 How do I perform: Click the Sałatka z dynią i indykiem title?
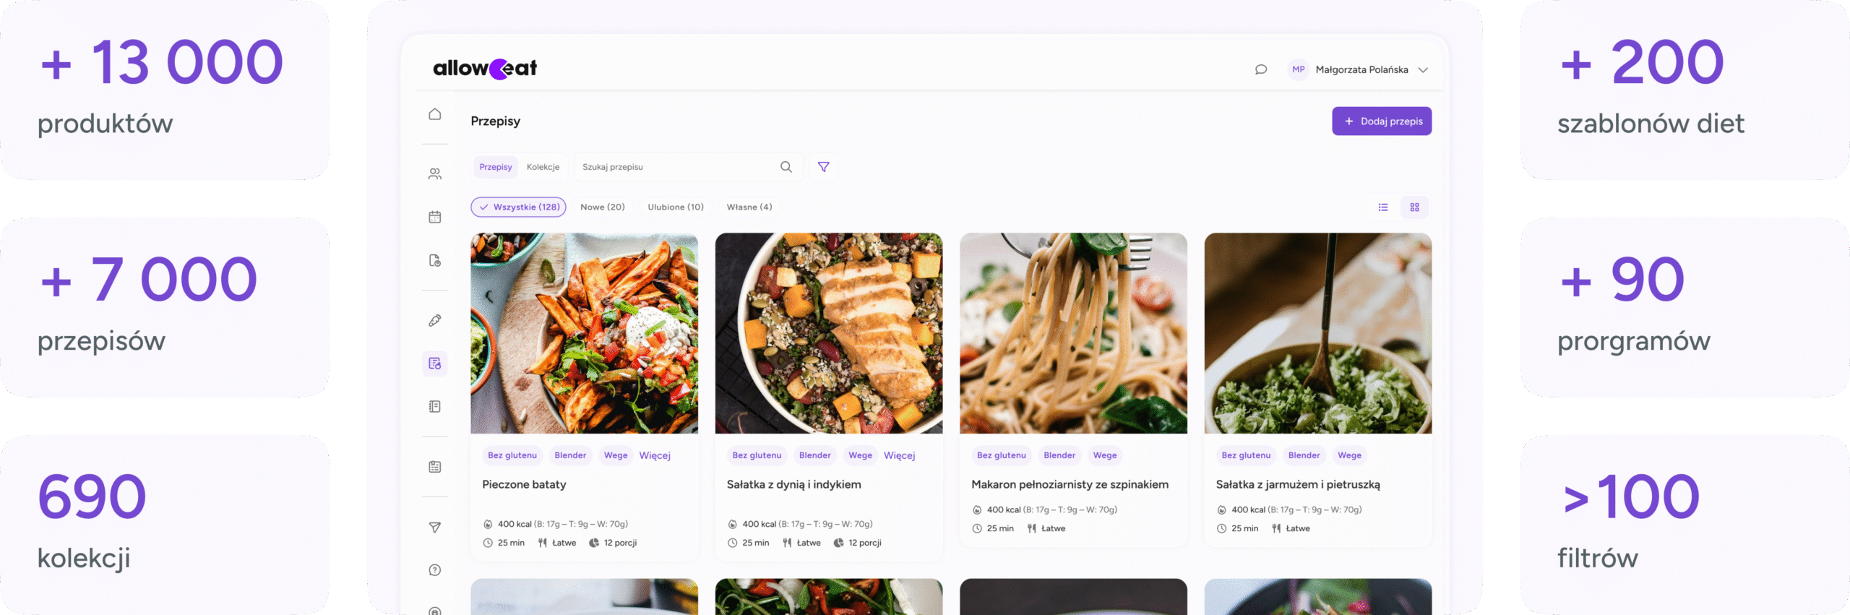[793, 484]
